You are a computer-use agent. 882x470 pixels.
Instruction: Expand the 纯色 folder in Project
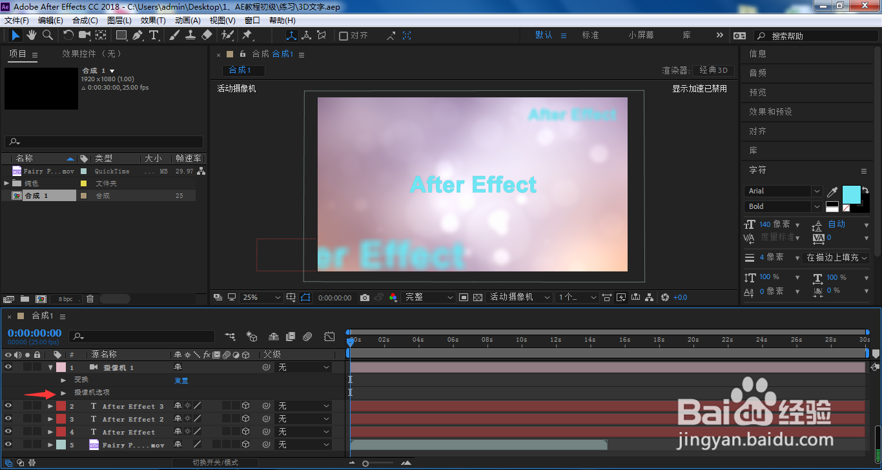[6, 183]
